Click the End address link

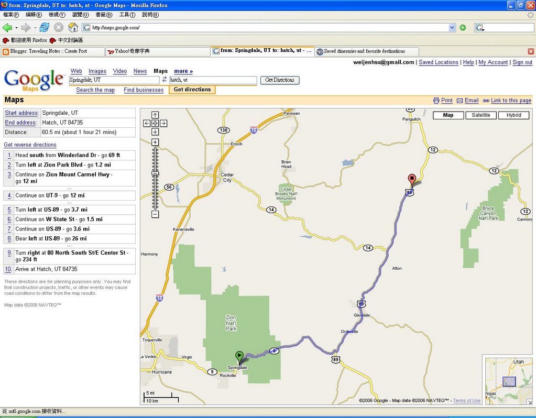tap(20, 123)
